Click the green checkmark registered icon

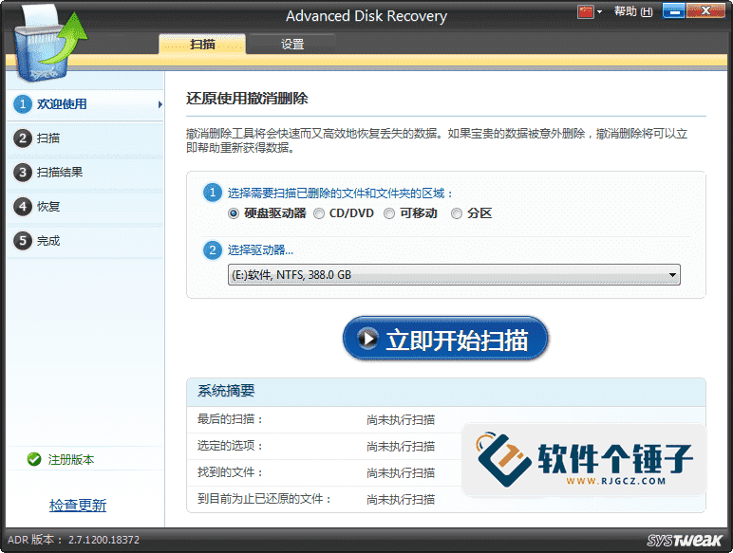point(34,460)
